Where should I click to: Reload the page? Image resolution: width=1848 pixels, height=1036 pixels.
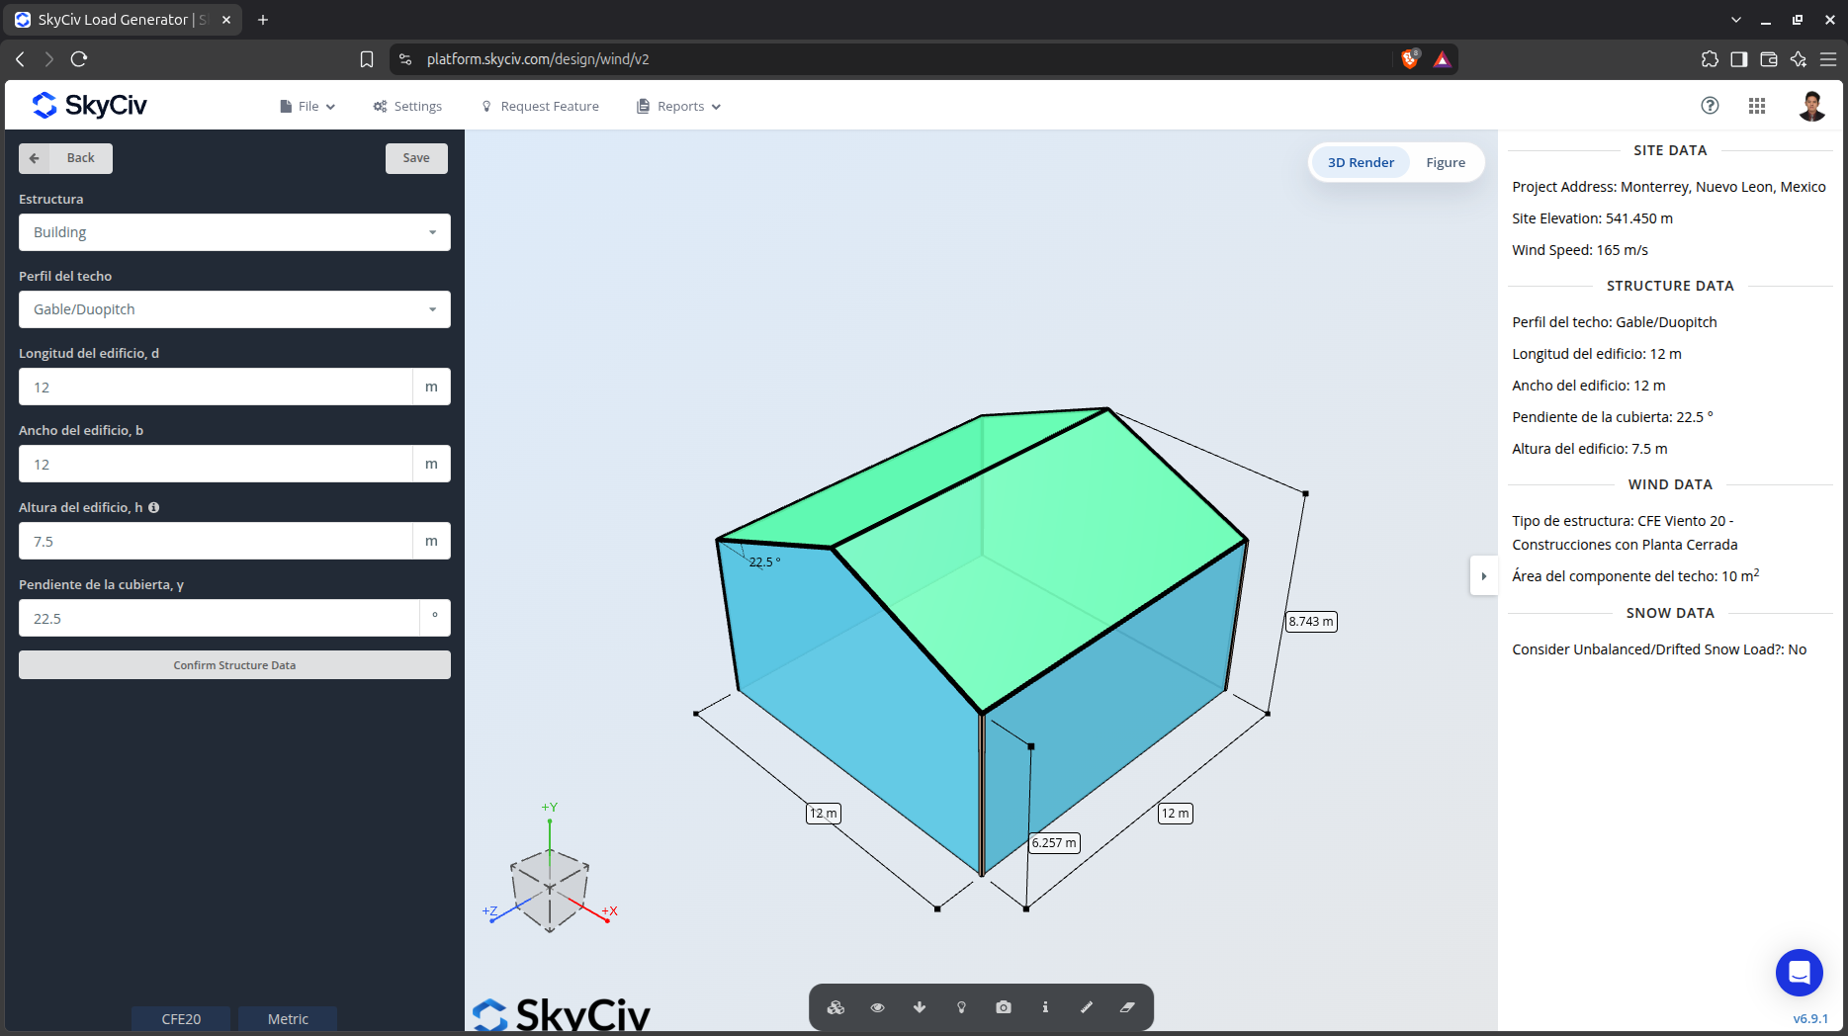point(79,59)
